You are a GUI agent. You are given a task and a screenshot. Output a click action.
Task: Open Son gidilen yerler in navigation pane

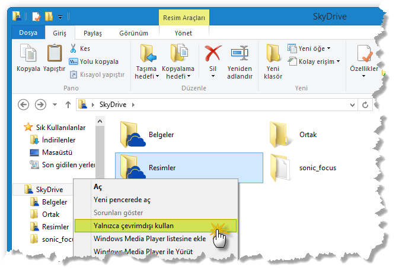point(62,165)
